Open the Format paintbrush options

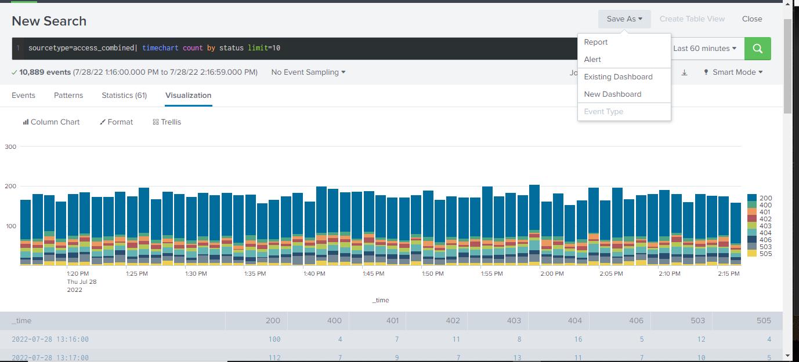pyautogui.click(x=116, y=122)
